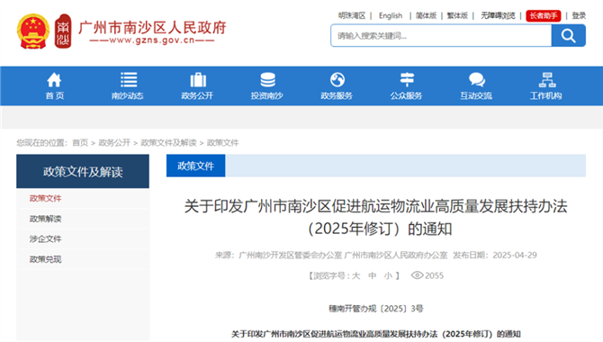603x342 pixels.
Task: Select 政策文件 in the sidebar
Action: (x=45, y=199)
